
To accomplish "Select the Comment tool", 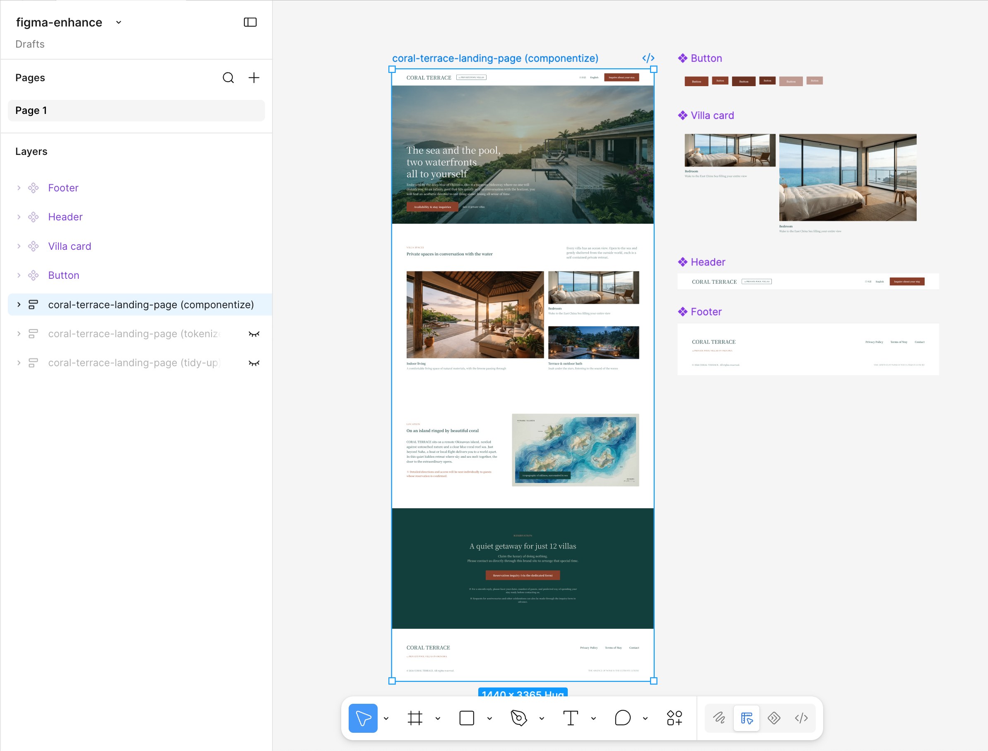I will [622, 718].
